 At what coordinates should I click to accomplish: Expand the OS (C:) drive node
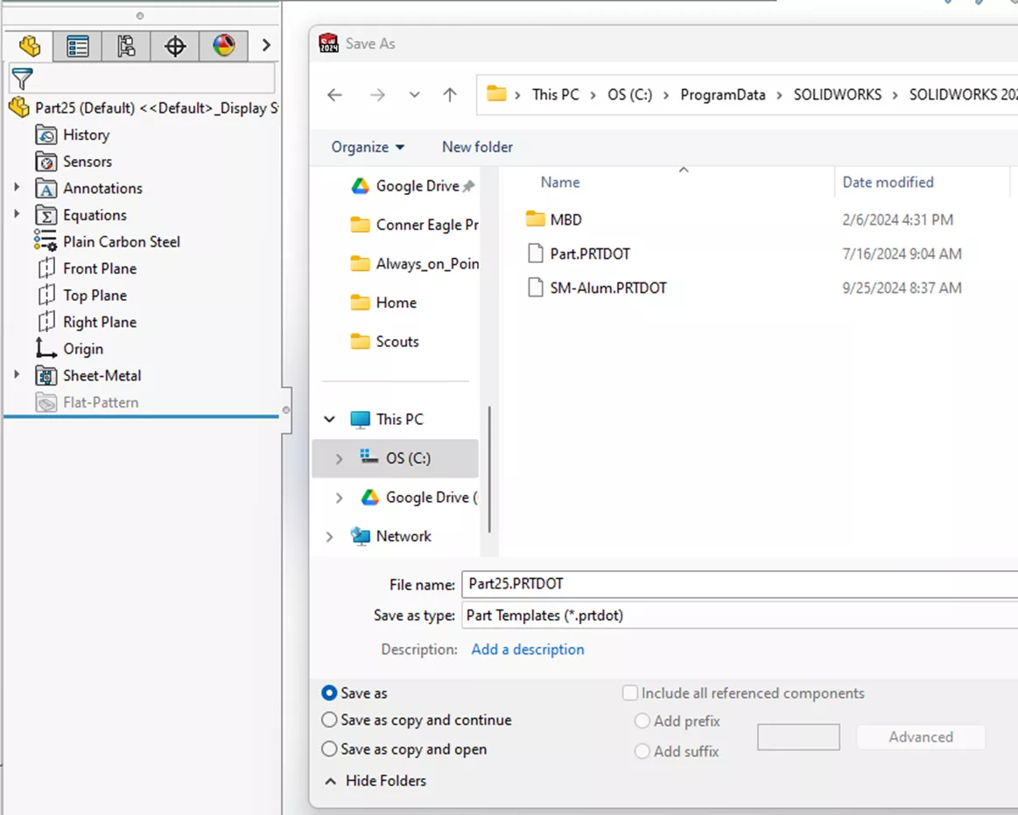pyautogui.click(x=339, y=459)
